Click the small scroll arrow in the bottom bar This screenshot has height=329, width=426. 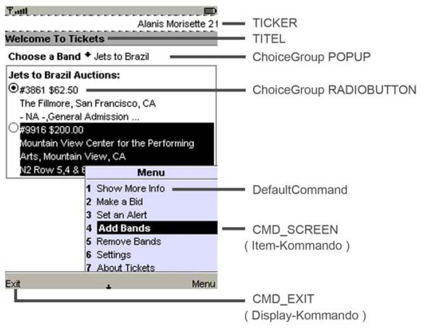pyautogui.click(x=109, y=287)
